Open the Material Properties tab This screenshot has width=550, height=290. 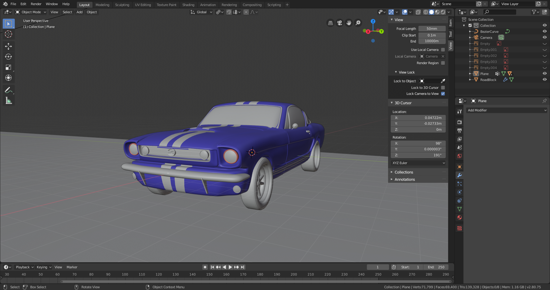459,217
